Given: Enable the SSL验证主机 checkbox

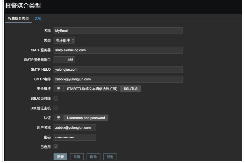Looking at the screenshot, I should tap(56, 108).
